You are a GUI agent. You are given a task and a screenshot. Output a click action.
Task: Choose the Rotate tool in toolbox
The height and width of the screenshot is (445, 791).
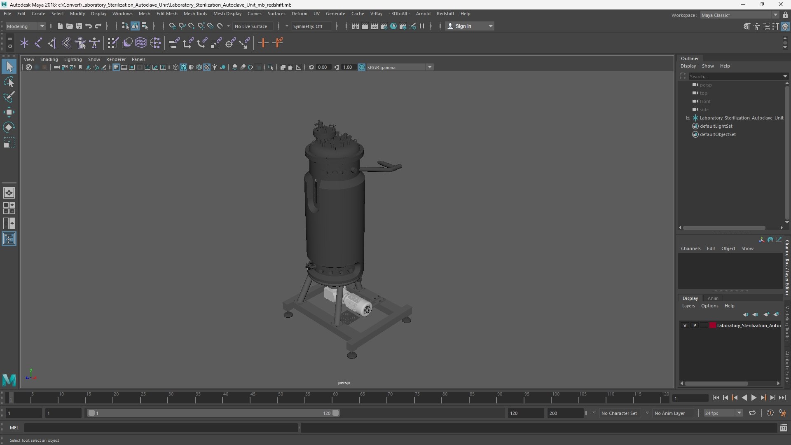(x=9, y=127)
